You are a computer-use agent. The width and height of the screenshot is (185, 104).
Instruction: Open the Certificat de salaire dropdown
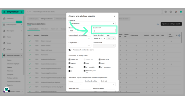92,84
